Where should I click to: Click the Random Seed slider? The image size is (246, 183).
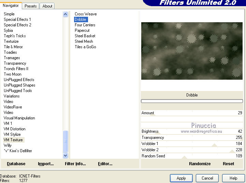point(192,156)
